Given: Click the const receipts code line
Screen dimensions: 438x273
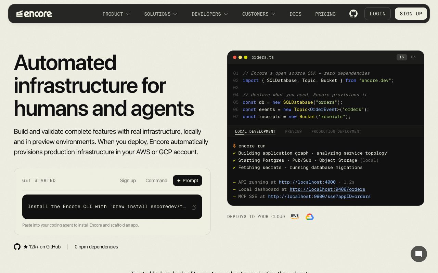Looking at the screenshot, I should tap(297, 117).
